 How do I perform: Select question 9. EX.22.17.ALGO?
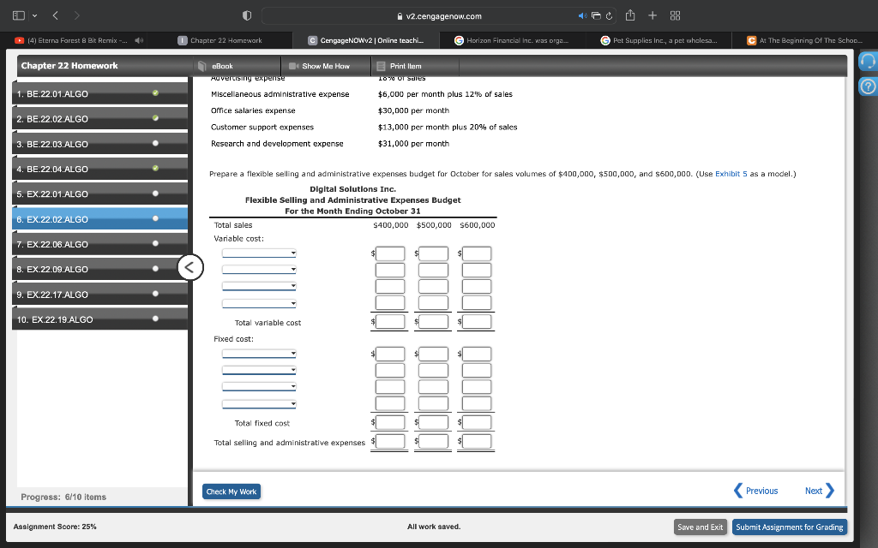[99, 295]
